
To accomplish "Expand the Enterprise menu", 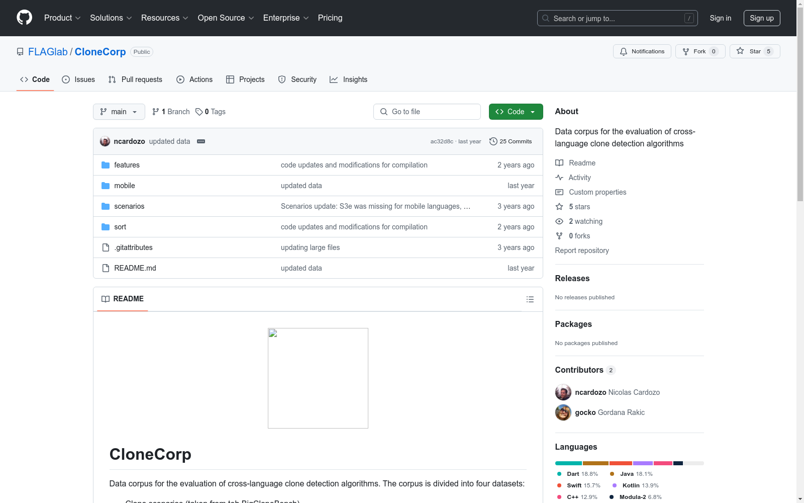I will pyautogui.click(x=286, y=18).
